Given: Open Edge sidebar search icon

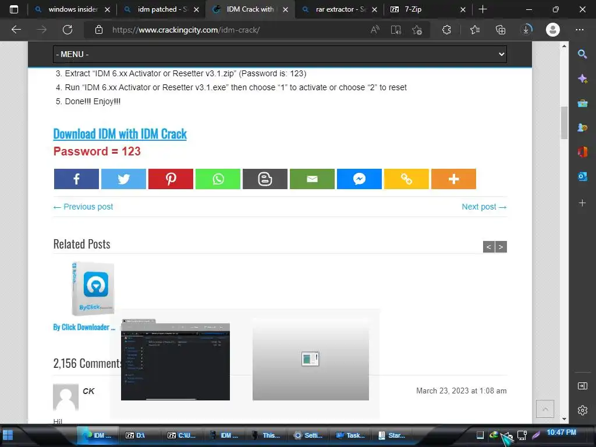Looking at the screenshot, I should pos(582,54).
